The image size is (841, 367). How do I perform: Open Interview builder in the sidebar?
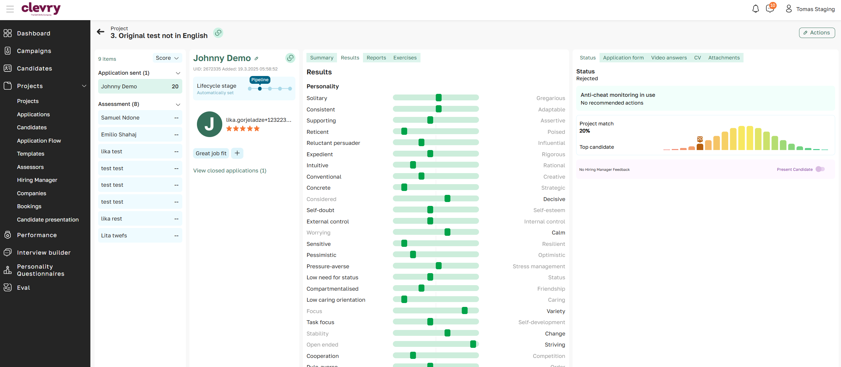44,252
